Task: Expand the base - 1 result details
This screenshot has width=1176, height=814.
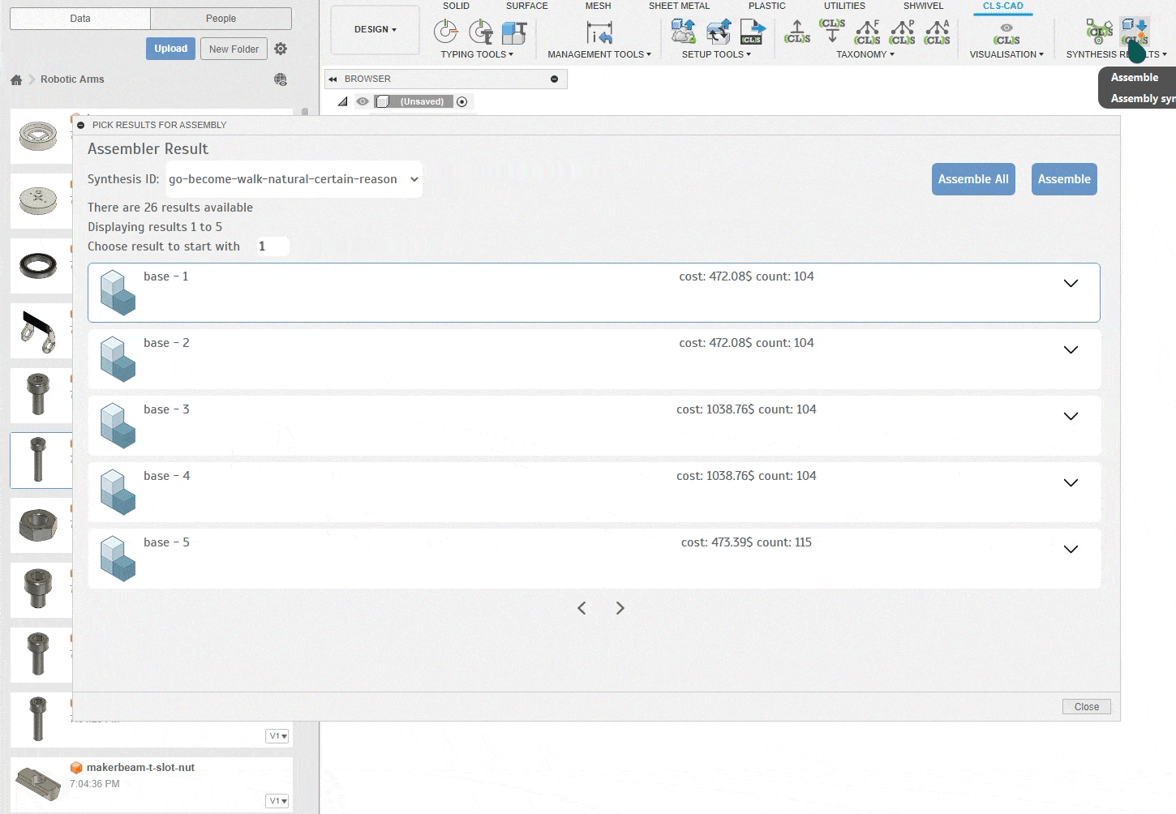Action: 1071,283
